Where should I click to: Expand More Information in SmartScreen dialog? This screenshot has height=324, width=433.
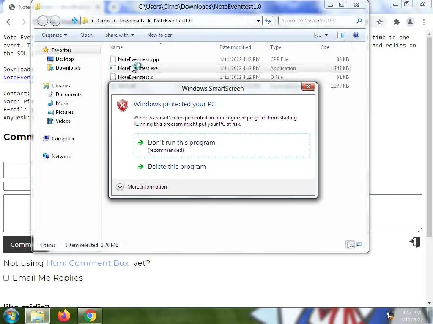click(x=142, y=187)
